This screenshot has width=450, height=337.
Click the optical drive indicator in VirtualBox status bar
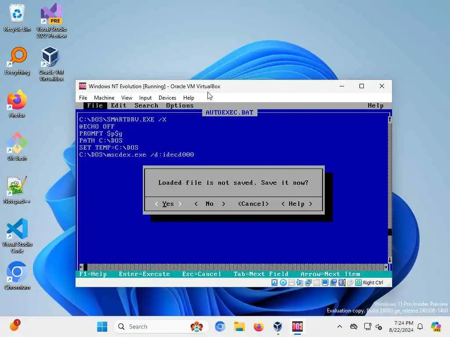(x=283, y=283)
